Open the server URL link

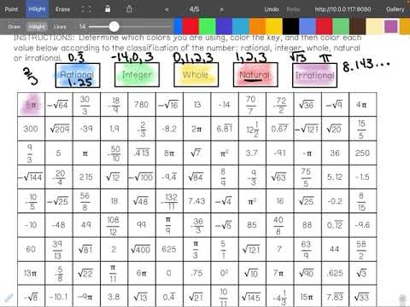click(343, 9)
